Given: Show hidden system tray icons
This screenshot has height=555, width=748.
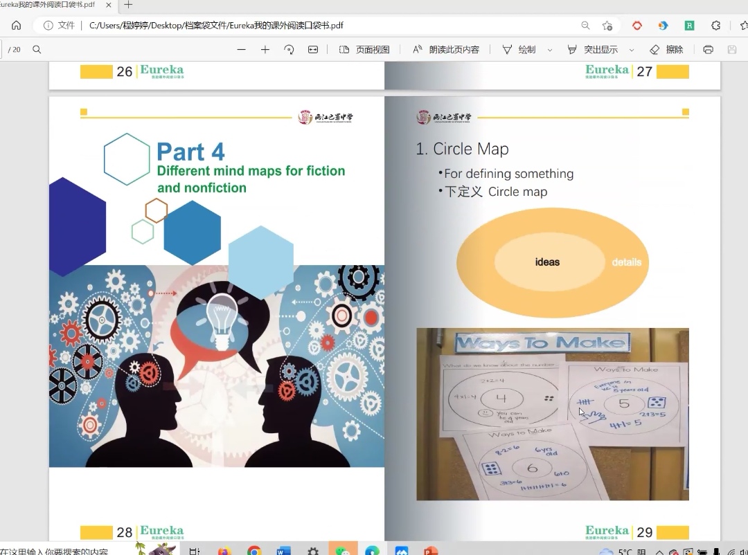Looking at the screenshot, I should (659, 552).
